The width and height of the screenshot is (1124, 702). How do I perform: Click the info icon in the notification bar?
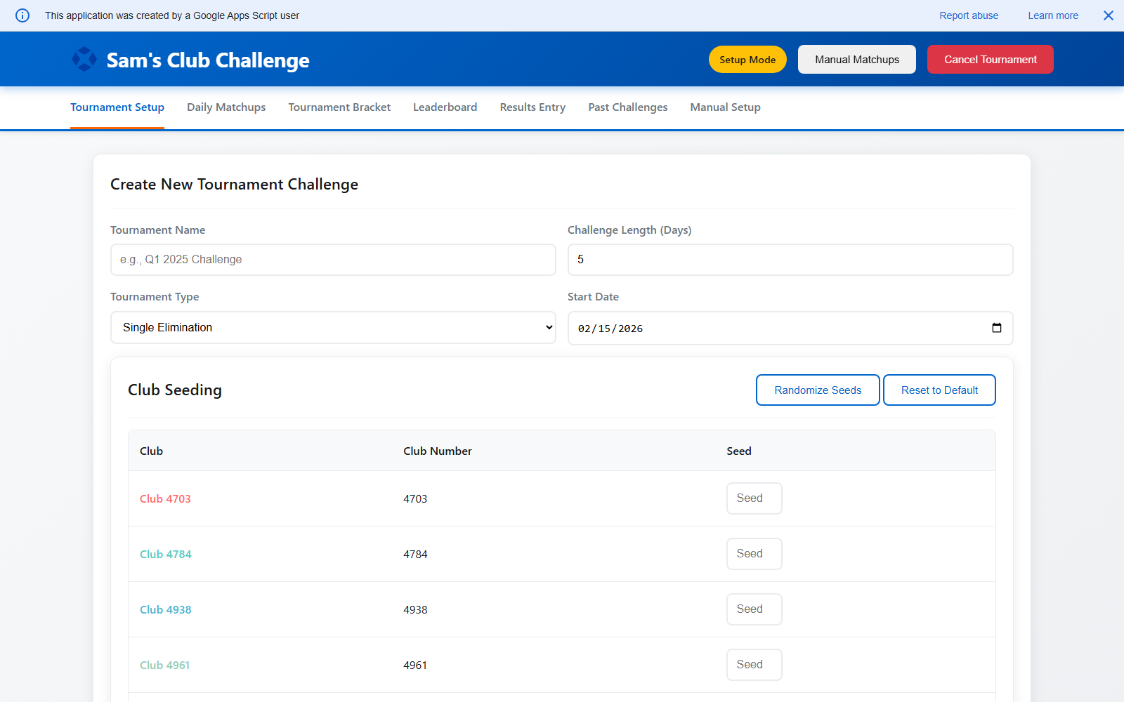tap(22, 15)
